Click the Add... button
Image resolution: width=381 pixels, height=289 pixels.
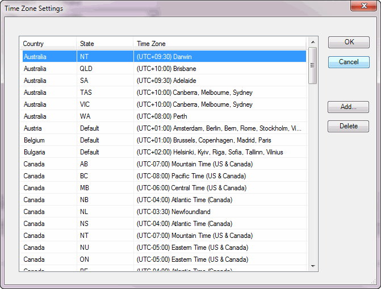tap(349, 107)
